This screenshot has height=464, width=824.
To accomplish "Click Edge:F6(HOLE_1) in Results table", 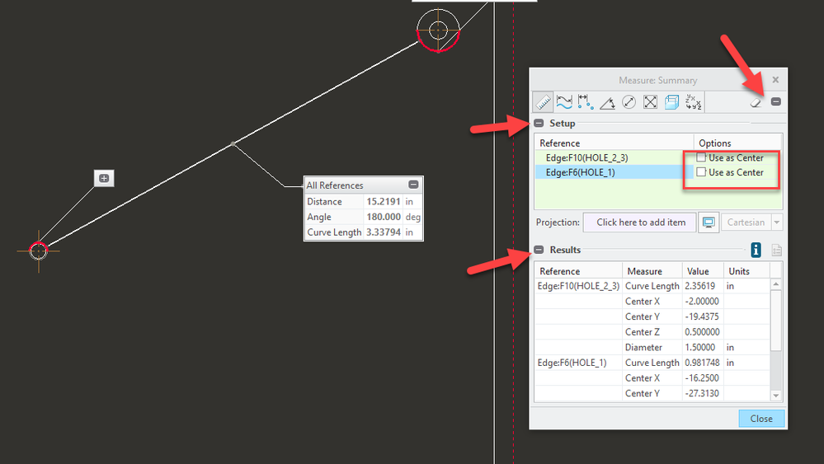I will pos(572,363).
